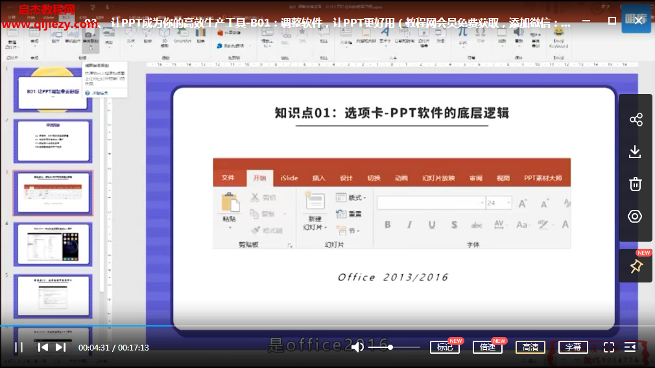This screenshot has width=655, height=368.
Task: Click the trash delete icon in the sidebar
Action: (636, 184)
